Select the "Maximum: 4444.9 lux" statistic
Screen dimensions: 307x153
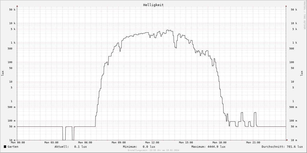coord(208,147)
